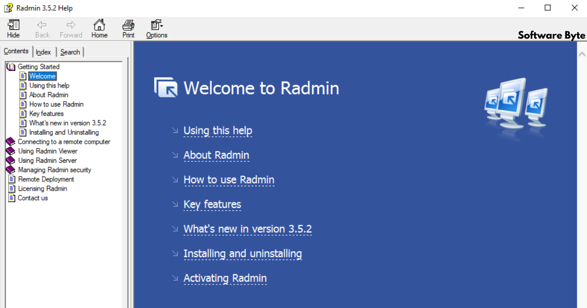The image size is (587, 308).
Task: Click the contents pane vertical scrollbar
Action: (125, 183)
